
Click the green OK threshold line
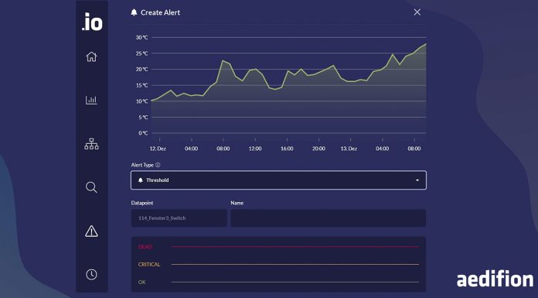[x=295, y=283]
